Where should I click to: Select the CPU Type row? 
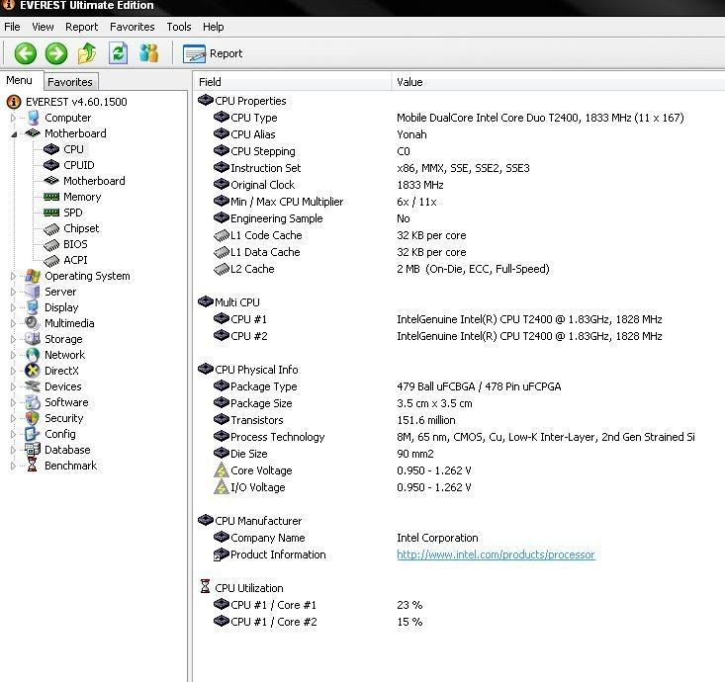pyautogui.click(x=459, y=118)
